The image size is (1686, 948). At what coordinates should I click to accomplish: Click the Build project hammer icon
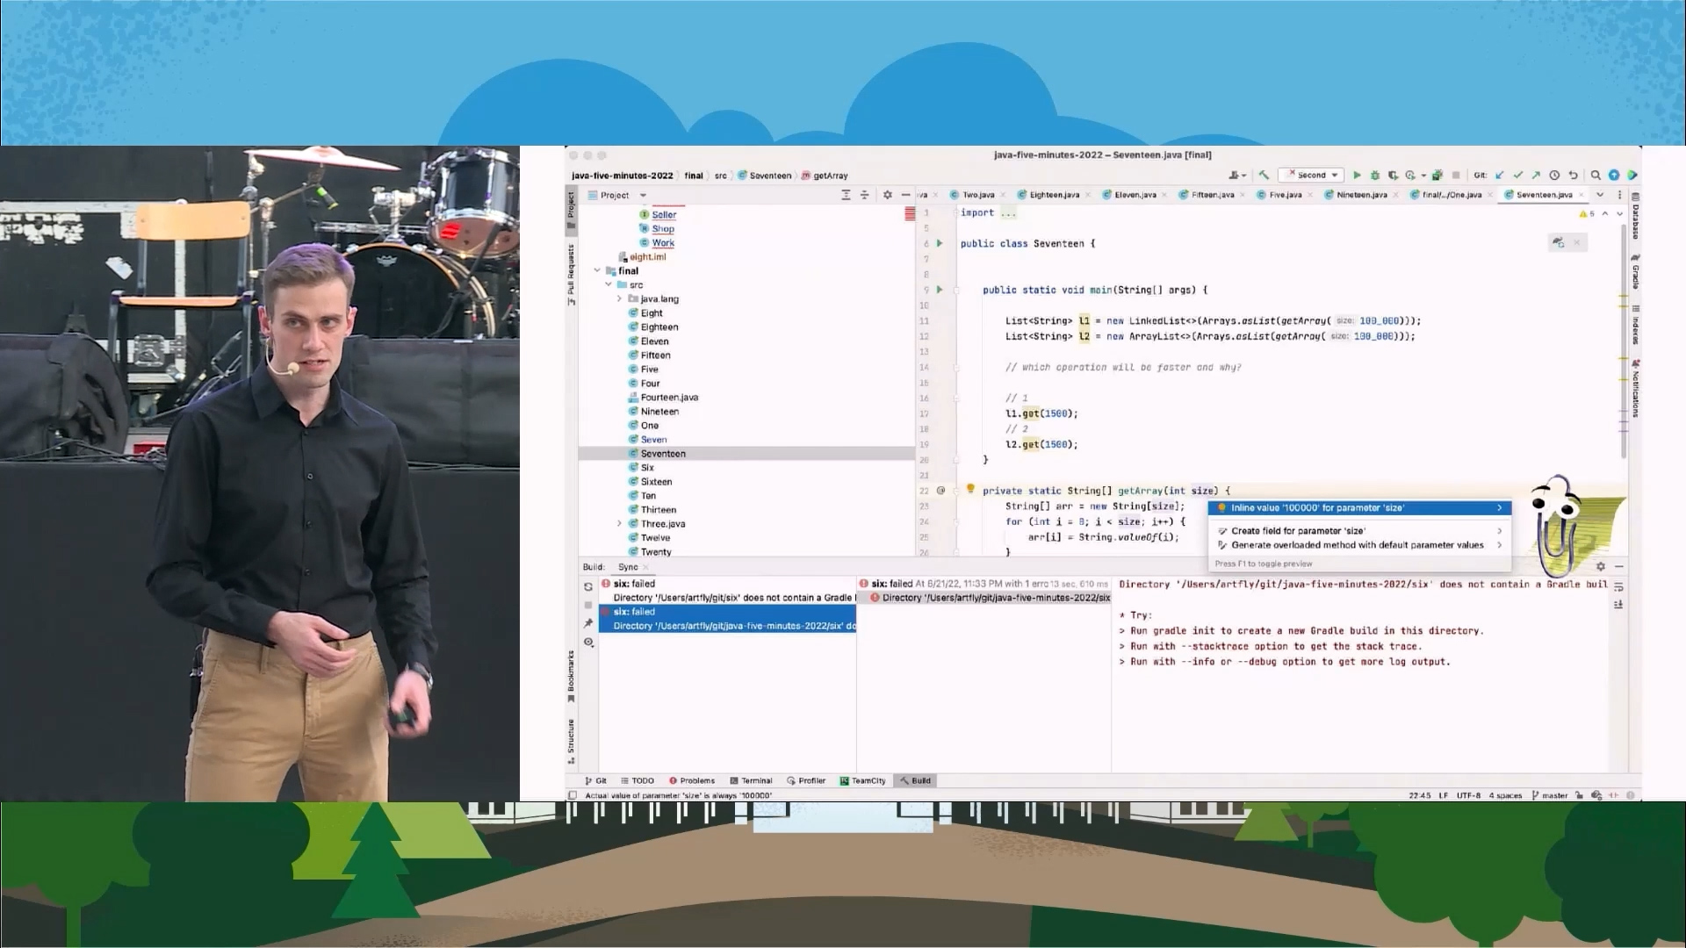tap(1264, 176)
